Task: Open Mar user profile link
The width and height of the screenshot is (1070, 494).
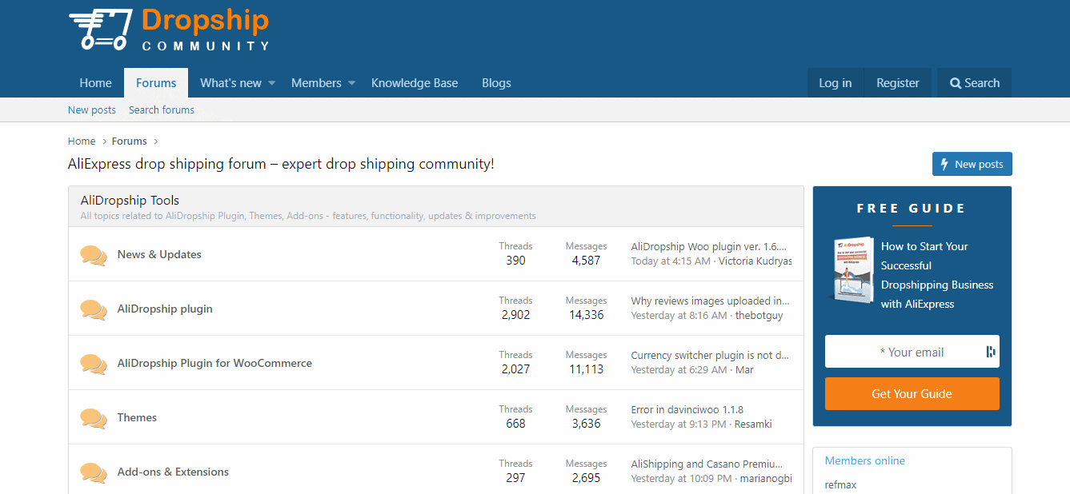Action: click(x=744, y=370)
